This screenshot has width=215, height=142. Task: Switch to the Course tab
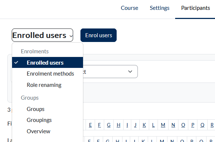click(x=129, y=8)
